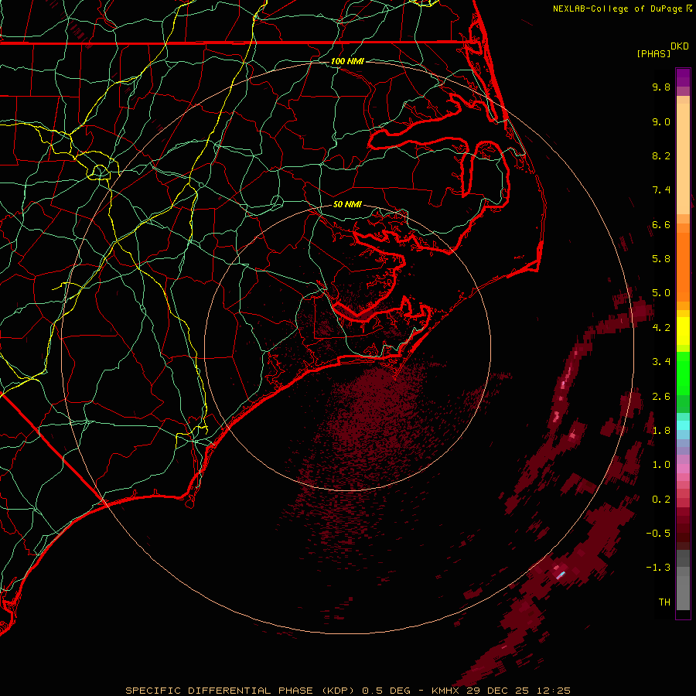The image size is (696, 696).
Task: Pick the gray segment of color bar
Action: [683, 582]
